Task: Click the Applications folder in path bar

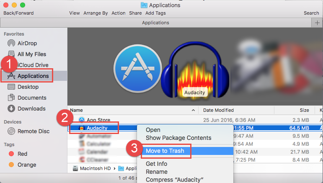Action: click(x=127, y=168)
